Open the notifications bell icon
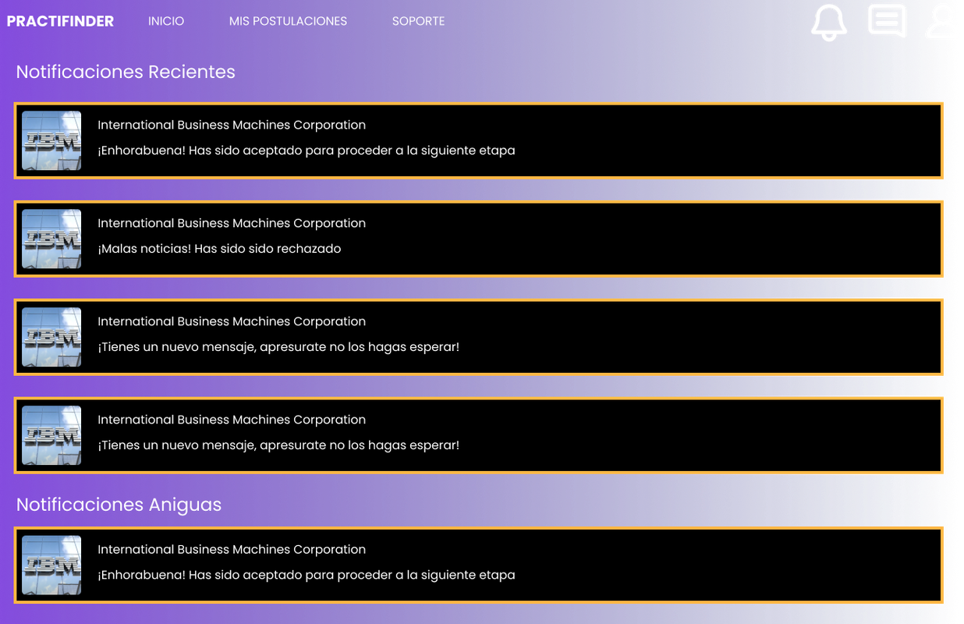This screenshot has height=624, width=964. pos(828,22)
